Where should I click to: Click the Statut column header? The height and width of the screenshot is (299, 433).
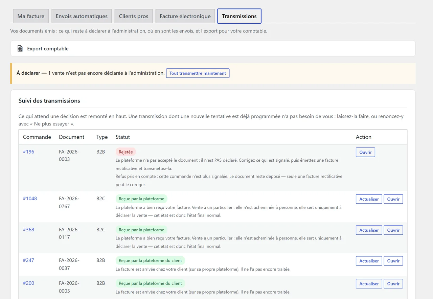pos(123,137)
